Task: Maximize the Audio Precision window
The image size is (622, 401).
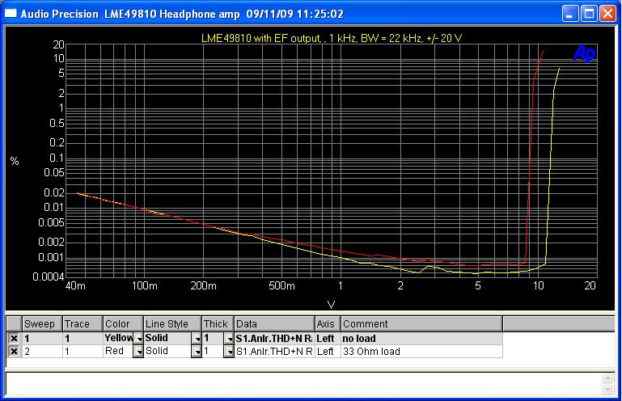Action: click(589, 14)
